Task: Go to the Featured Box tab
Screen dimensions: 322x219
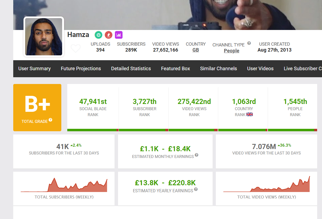Action: tap(176, 69)
